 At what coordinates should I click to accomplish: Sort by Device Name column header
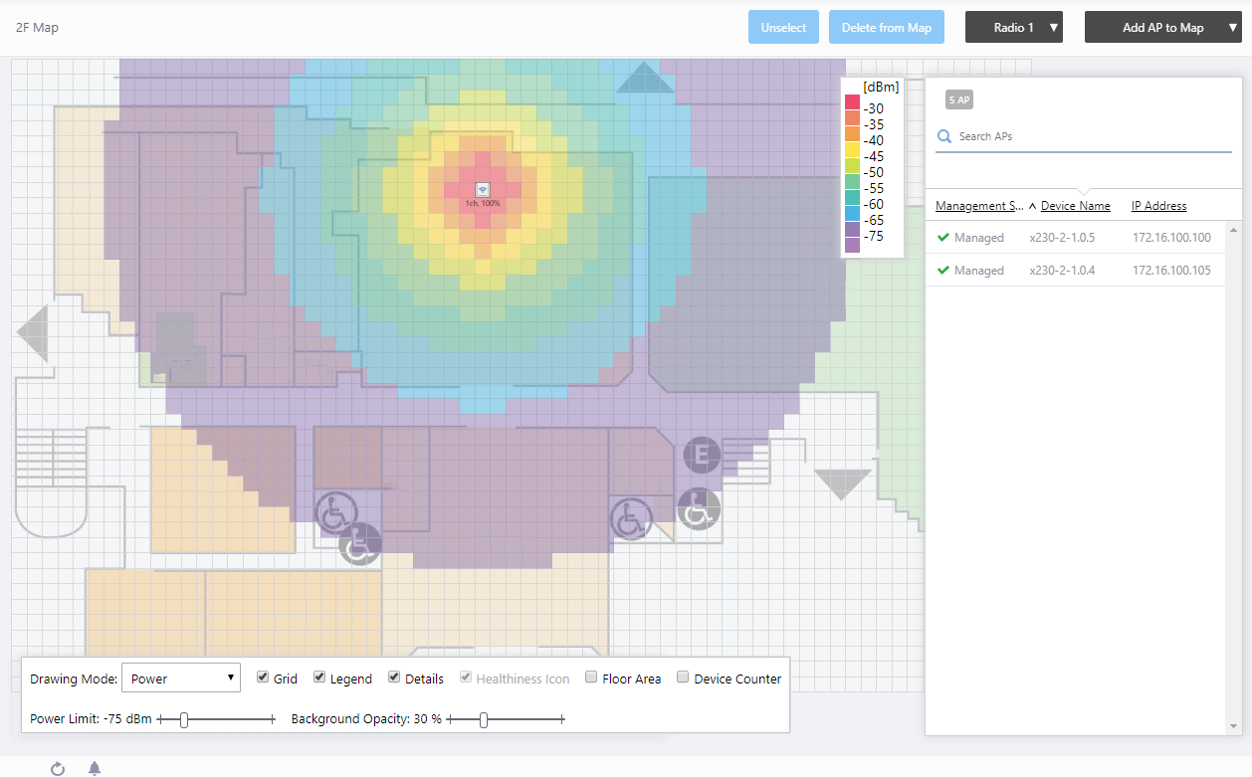point(1075,206)
